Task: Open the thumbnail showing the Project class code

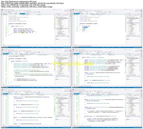Action: click(x=36, y=28)
